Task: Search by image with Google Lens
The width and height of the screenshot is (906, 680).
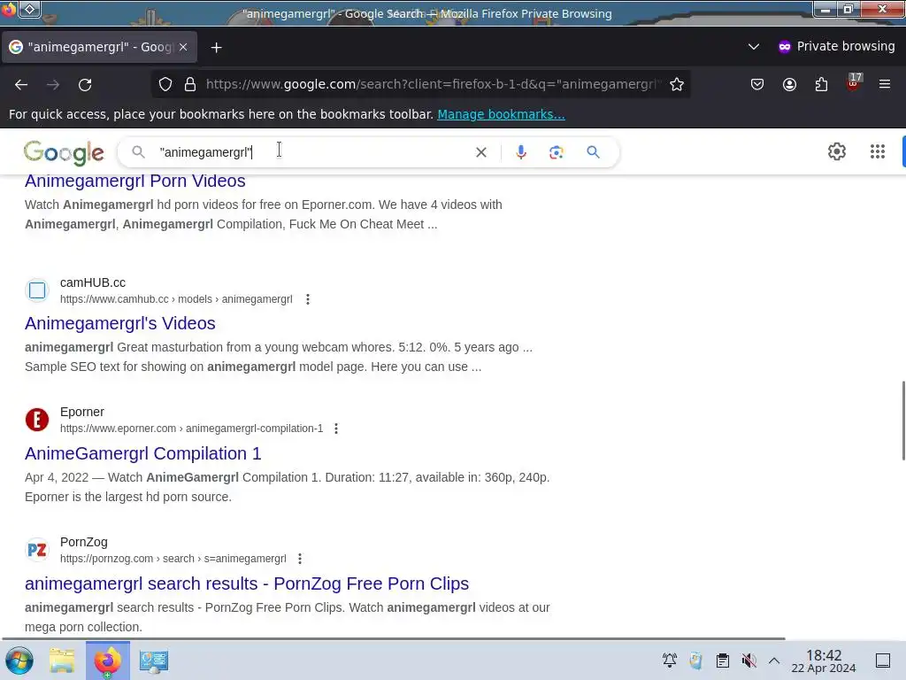Action: [x=556, y=152]
